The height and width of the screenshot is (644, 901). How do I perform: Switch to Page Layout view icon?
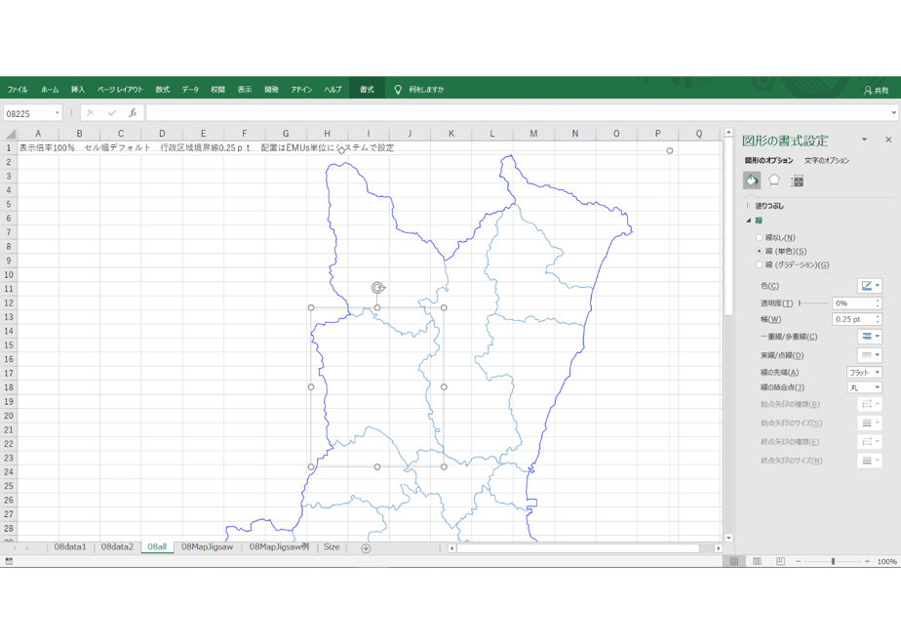click(758, 561)
